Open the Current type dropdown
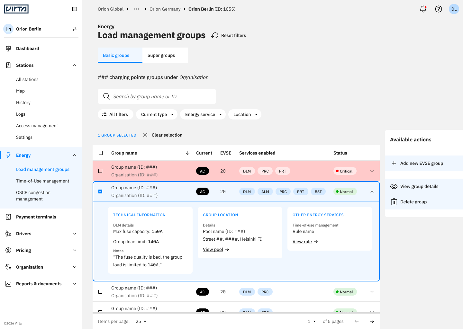The width and height of the screenshot is (463, 329). tap(157, 114)
